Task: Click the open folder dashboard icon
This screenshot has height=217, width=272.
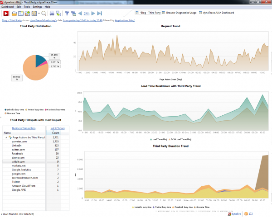Action: [x=14, y=14]
